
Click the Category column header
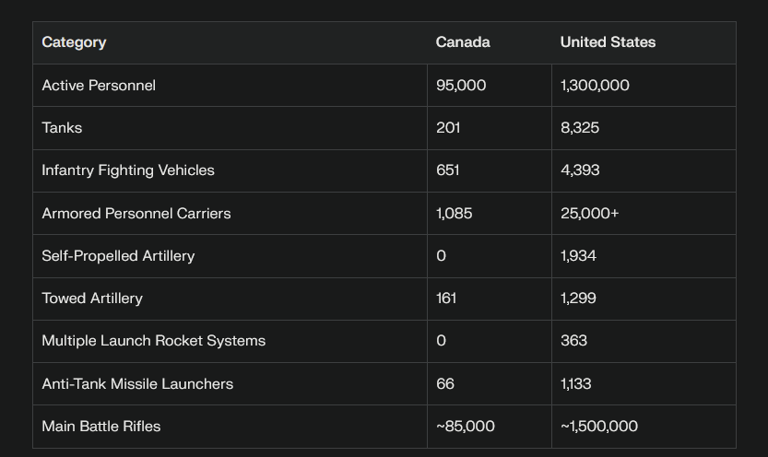[x=74, y=42]
